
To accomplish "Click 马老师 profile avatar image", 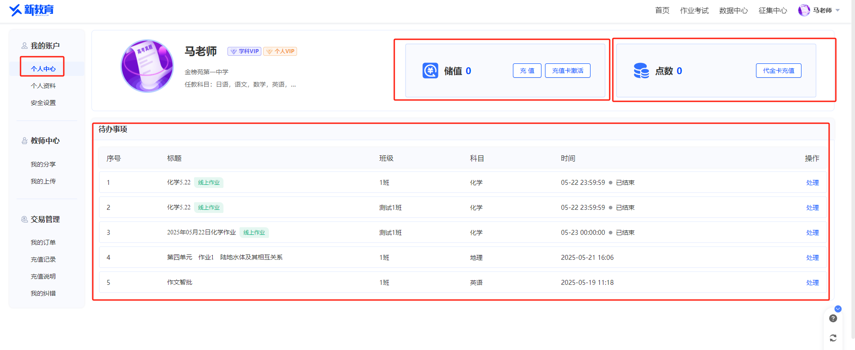I will pos(147,66).
